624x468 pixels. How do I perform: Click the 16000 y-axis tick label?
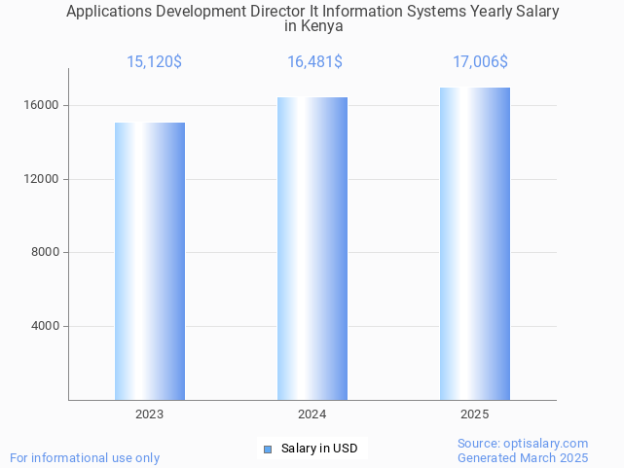tap(45, 105)
